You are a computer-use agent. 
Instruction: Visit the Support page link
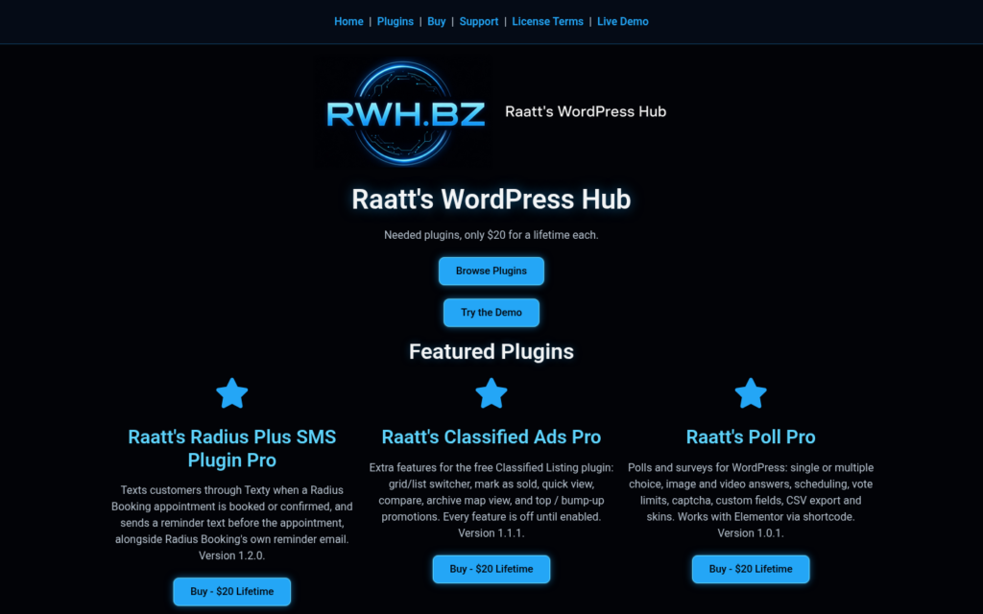coord(479,21)
